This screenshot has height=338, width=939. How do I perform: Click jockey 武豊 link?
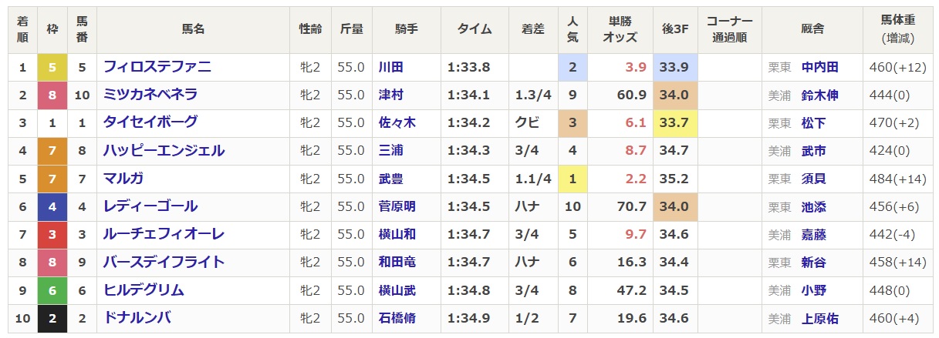click(x=390, y=179)
